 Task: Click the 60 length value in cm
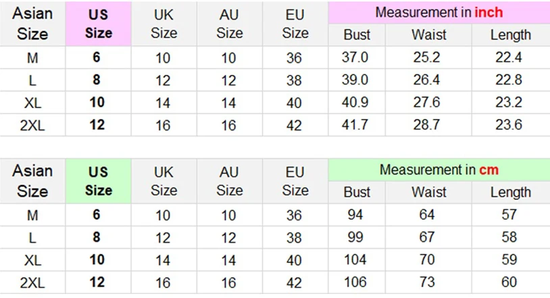(x=508, y=282)
